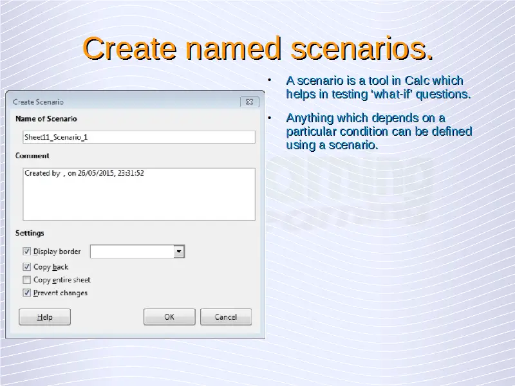Toggle the Prevent changes checkbox
The height and width of the screenshot is (386, 515).
click(x=27, y=293)
